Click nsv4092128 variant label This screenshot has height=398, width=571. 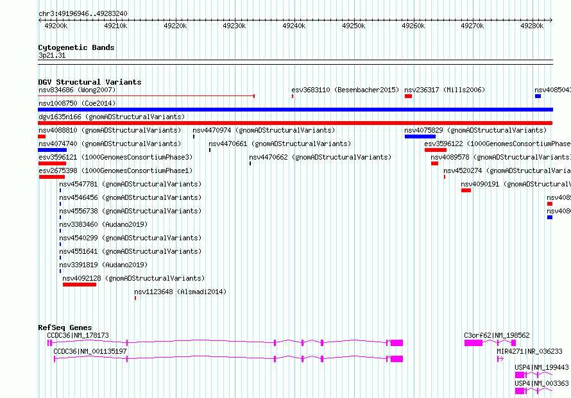pos(133,278)
